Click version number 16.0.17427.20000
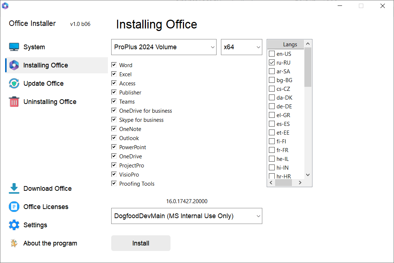 pyautogui.click(x=187, y=201)
